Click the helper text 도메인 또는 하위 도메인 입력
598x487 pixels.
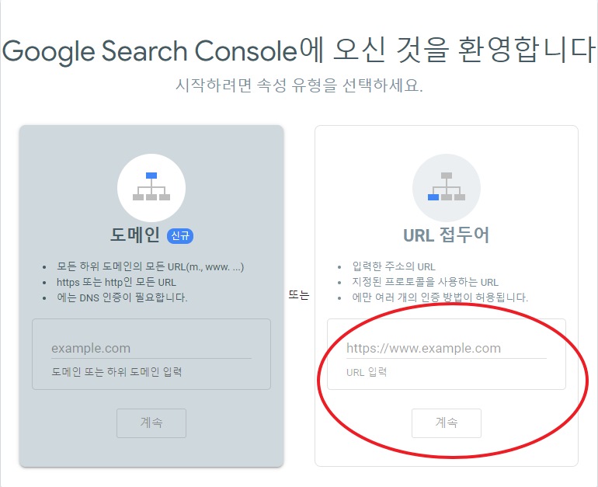[x=116, y=372]
